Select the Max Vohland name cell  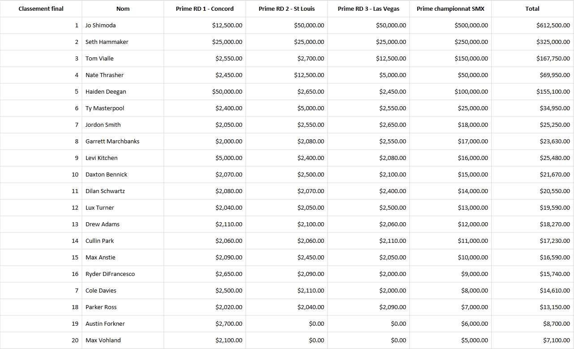click(x=123, y=340)
